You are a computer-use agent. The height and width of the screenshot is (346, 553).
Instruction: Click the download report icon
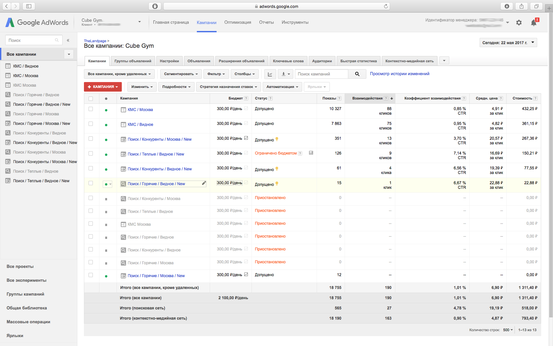pos(285,74)
